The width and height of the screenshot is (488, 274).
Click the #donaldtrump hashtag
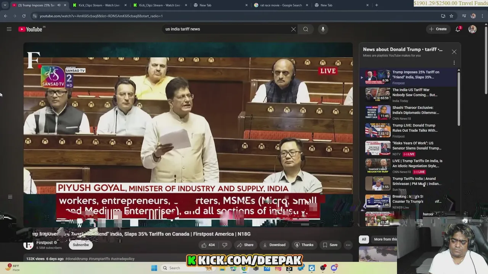coord(76,259)
